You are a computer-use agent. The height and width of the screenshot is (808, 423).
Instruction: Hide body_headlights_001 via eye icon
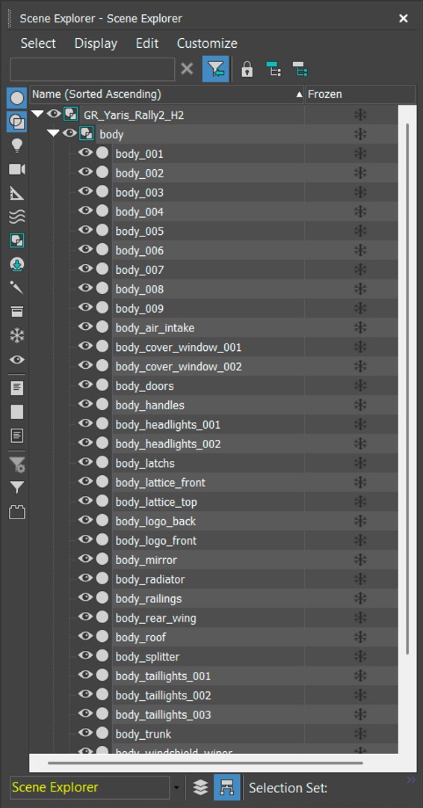click(85, 423)
